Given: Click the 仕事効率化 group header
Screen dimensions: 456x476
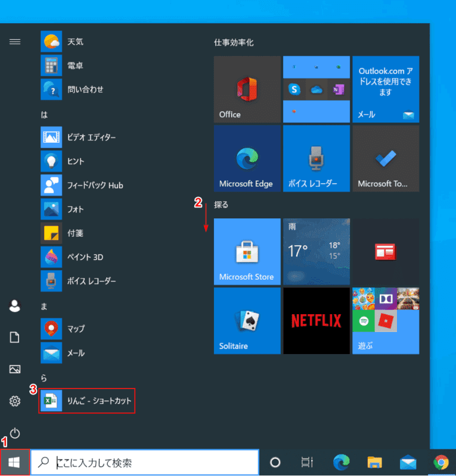Looking at the screenshot, I should point(234,42).
